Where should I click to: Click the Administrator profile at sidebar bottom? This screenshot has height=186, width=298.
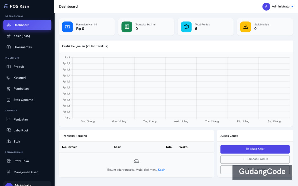27,184
